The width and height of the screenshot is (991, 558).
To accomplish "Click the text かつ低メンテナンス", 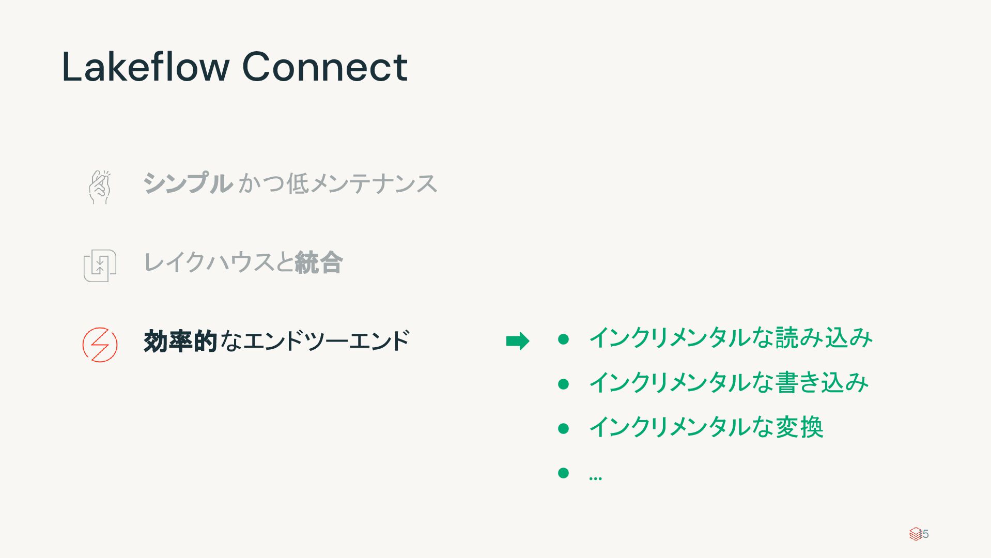I will click(x=338, y=184).
